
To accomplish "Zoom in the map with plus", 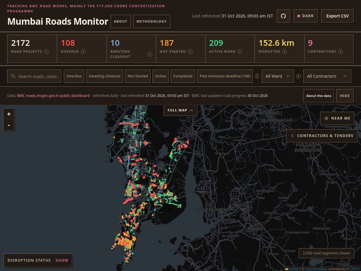I will (9, 114).
